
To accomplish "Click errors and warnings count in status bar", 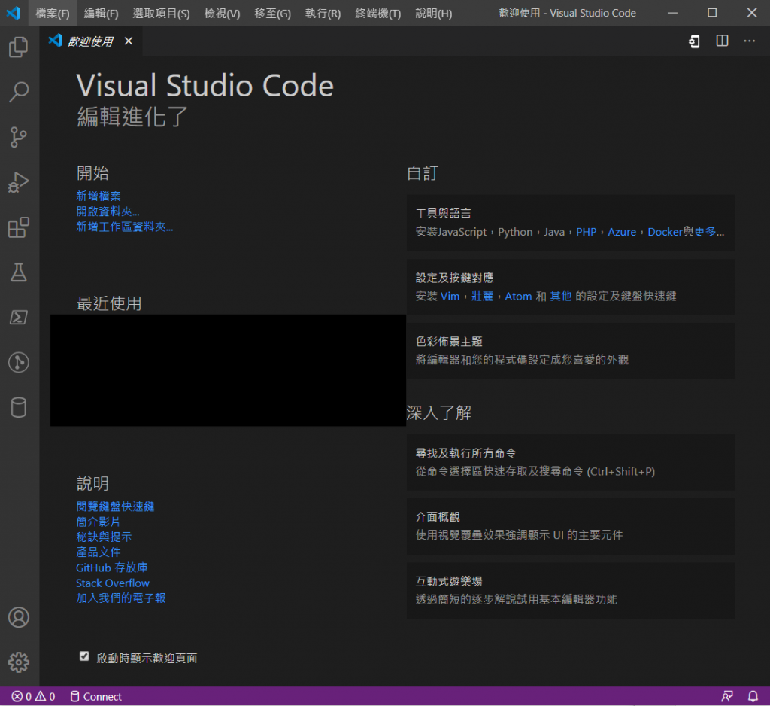I will coord(33,697).
